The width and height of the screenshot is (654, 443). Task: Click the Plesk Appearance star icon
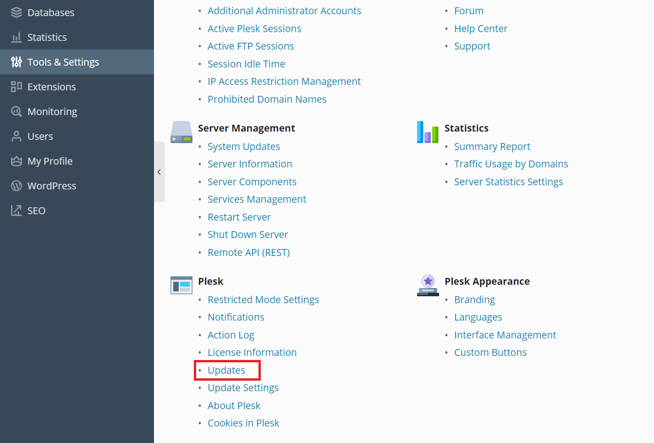[428, 285]
